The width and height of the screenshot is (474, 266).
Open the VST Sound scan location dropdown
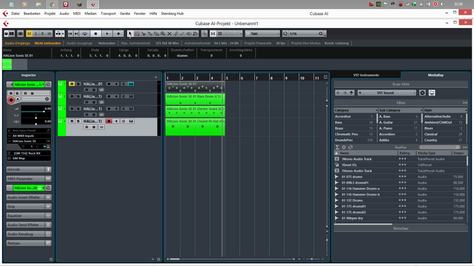point(387,93)
